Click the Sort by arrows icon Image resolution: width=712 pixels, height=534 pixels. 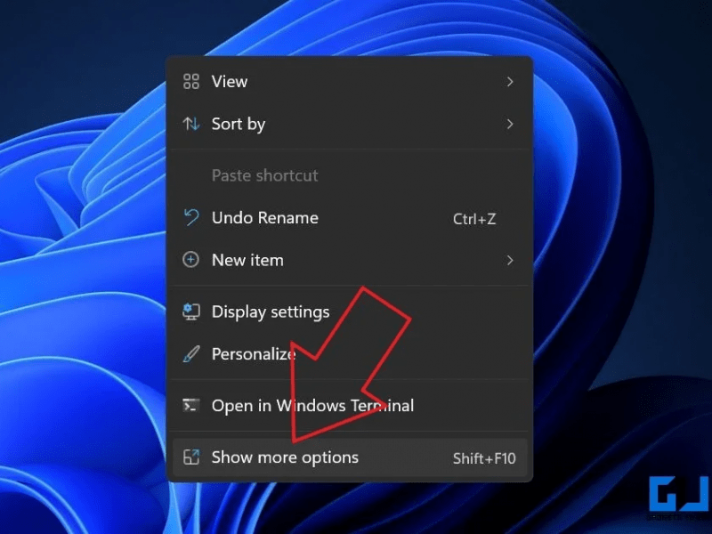(190, 124)
